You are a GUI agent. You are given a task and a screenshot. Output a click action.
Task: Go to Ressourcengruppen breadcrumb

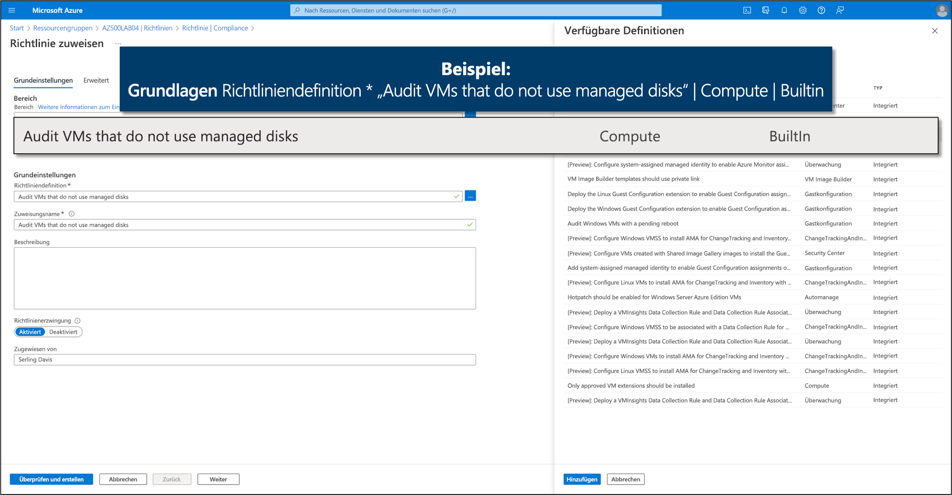pyautogui.click(x=63, y=28)
